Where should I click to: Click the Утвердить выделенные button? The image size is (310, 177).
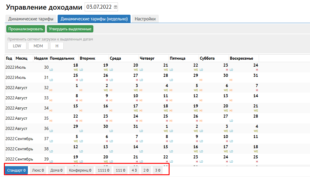tap(70, 29)
